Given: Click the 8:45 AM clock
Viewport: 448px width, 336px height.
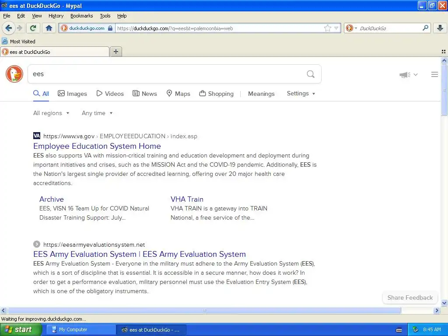Looking at the screenshot, I should 432,330.
